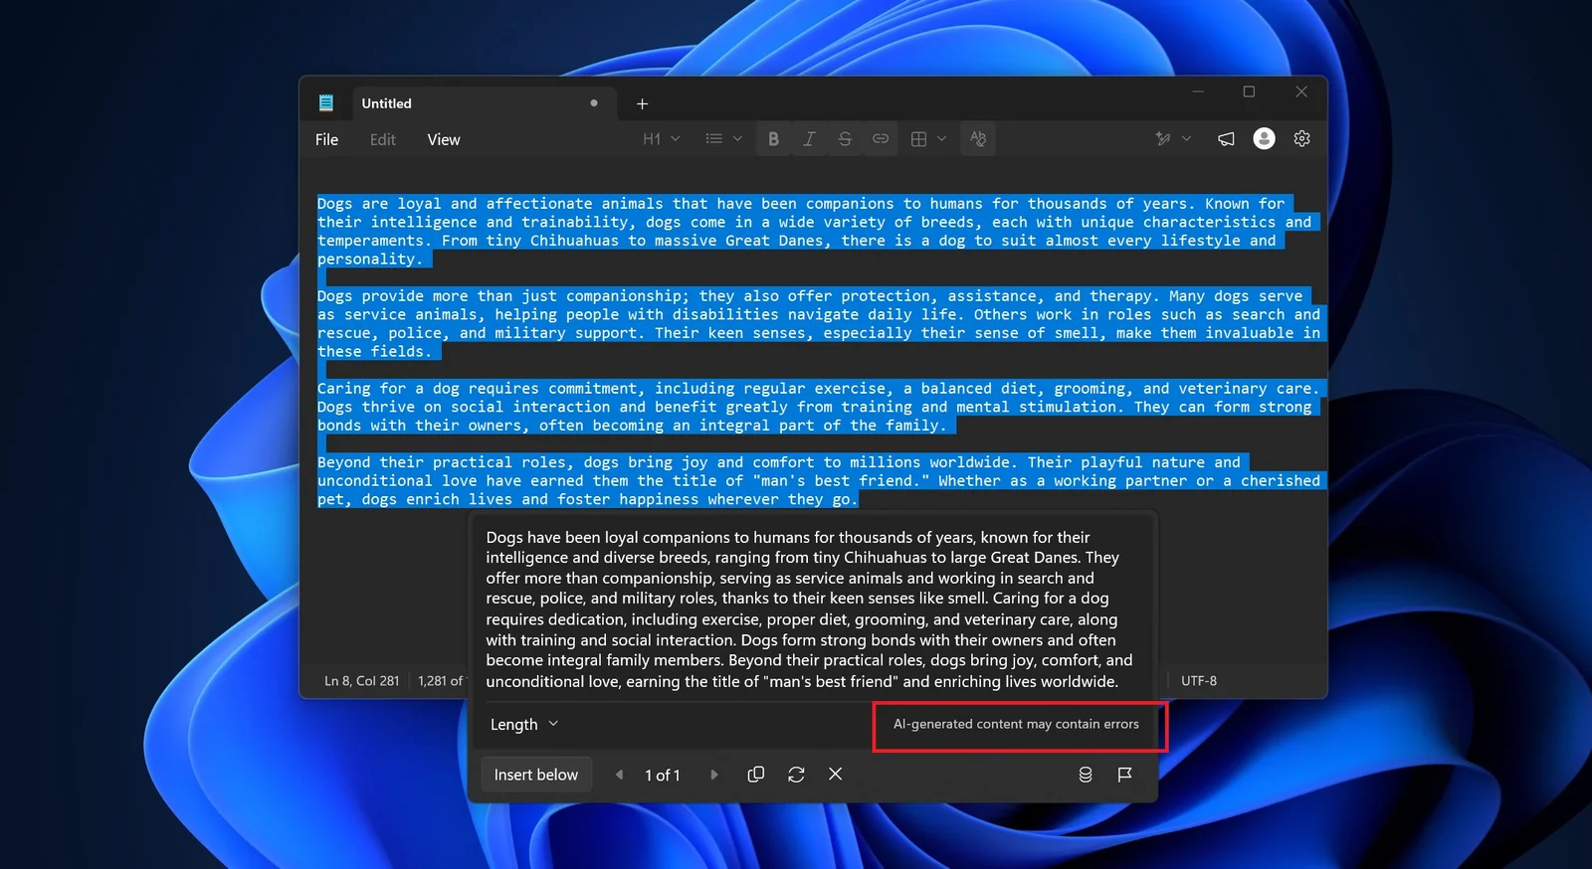Open the H1 heading style dropdown

pyautogui.click(x=662, y=139)
